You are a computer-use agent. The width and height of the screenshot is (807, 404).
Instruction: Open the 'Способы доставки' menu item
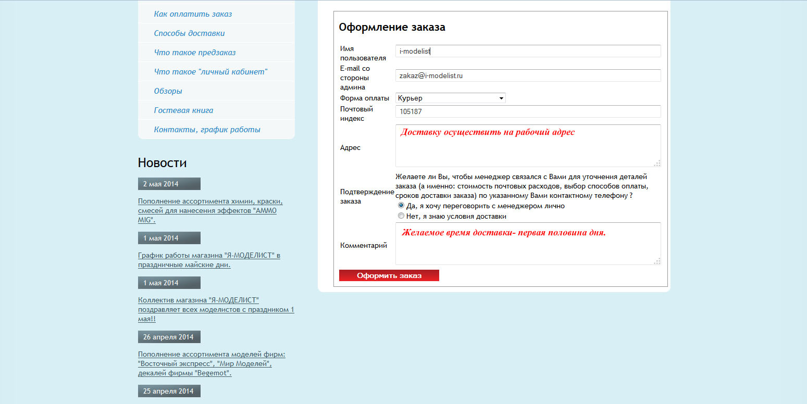pyautogui.click(x=189, y=33)
